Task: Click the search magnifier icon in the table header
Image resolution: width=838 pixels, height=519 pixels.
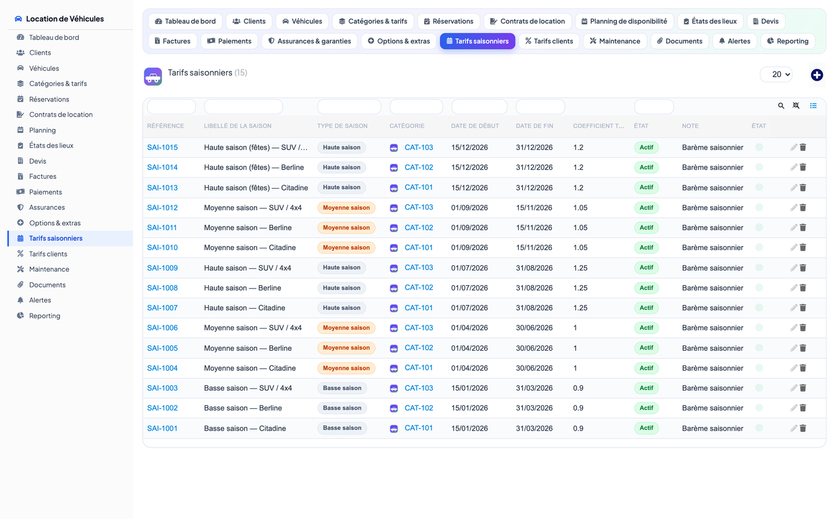Action: tap(781, 106)
